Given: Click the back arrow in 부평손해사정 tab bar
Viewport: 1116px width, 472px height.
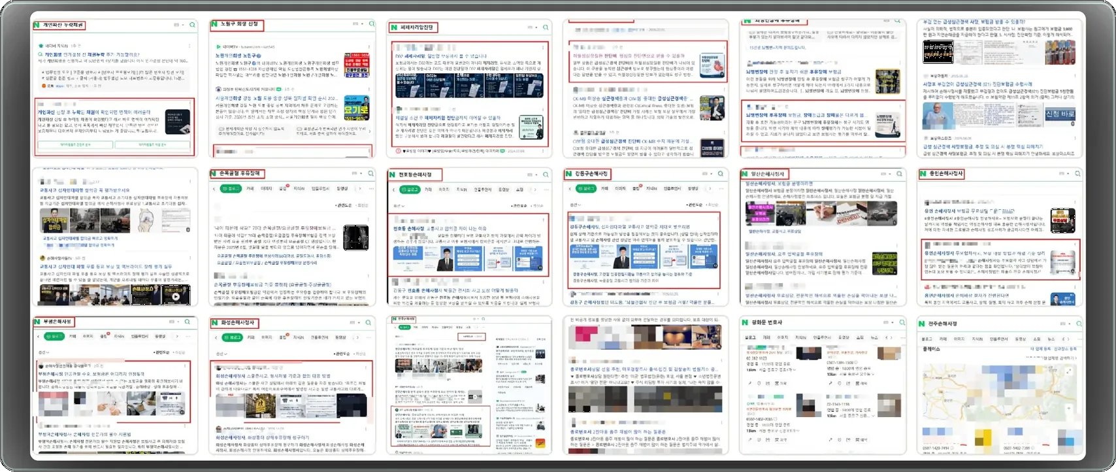Looking at the screenshot, I should tap(39, 336).
